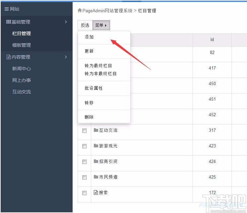Choose 删除 from the menu
The width and height of the screenshot is (247, 213).
point(89,117)
